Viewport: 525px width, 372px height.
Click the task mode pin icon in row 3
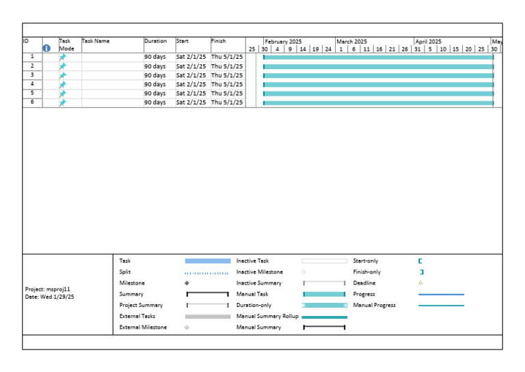tap(63, 75)
